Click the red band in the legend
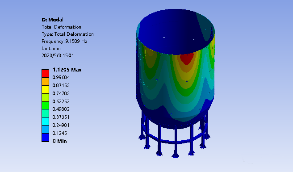This screenshot has width=293, height=172. (45, 73)
